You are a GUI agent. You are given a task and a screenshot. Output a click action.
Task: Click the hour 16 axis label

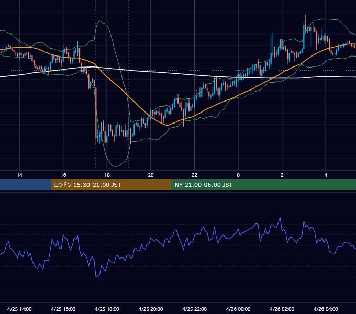coord(63,175)
